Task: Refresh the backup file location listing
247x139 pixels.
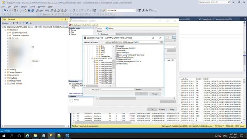Action: (136, 42)
